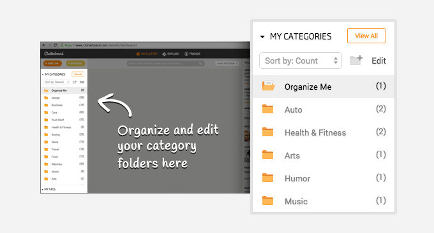Click the (1) count beside Humor
434x233 pixels.
point(381,178)
